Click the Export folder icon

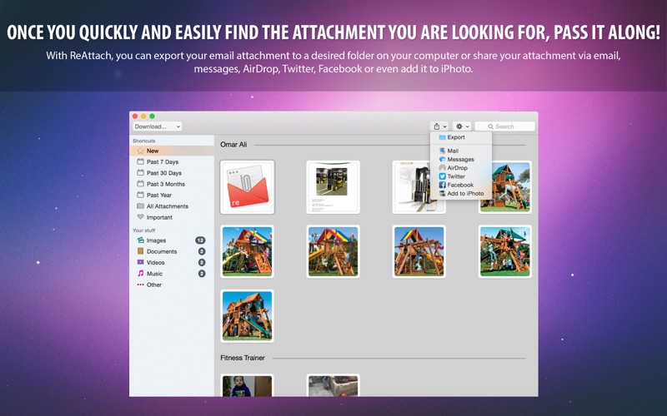click(x=443, y=137)
